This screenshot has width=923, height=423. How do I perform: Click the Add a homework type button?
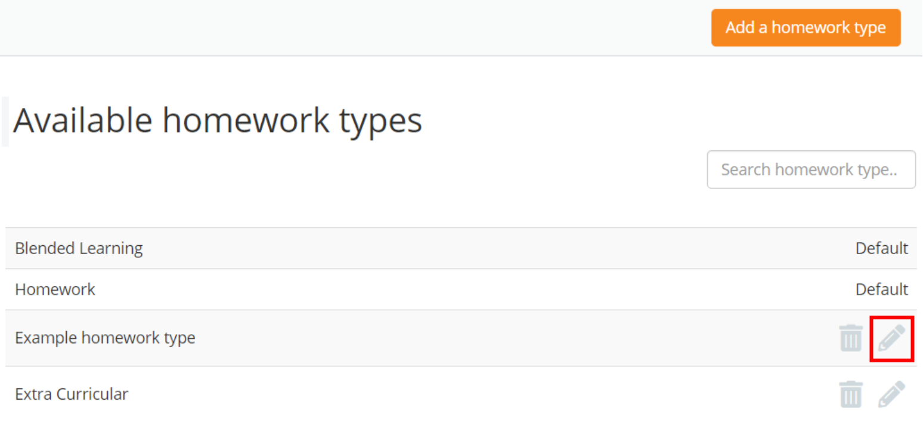(x=806, y=27)
